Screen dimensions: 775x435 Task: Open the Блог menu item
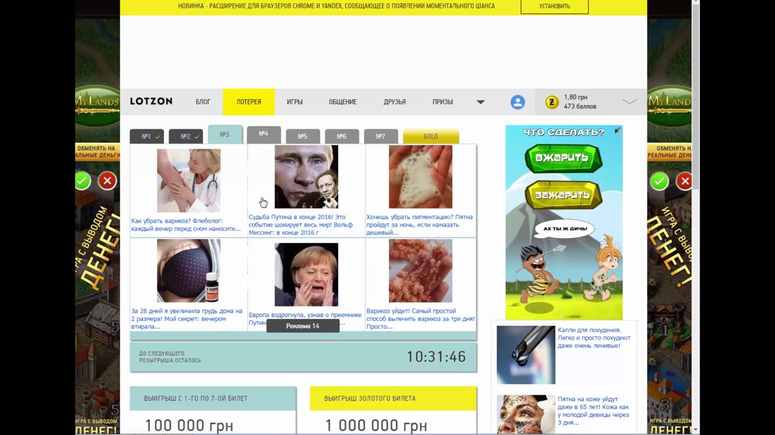203,102
